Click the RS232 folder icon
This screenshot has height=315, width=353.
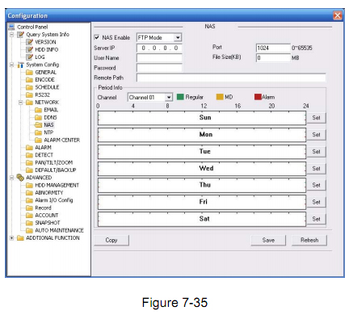click(x=29, y=94)
